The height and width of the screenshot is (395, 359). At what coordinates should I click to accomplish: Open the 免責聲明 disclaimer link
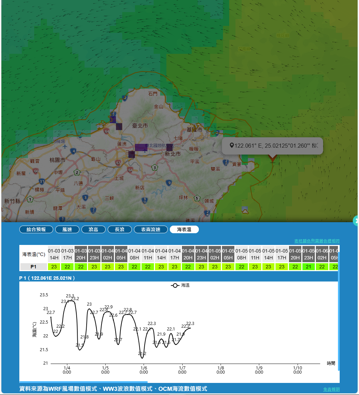(331, 389)
